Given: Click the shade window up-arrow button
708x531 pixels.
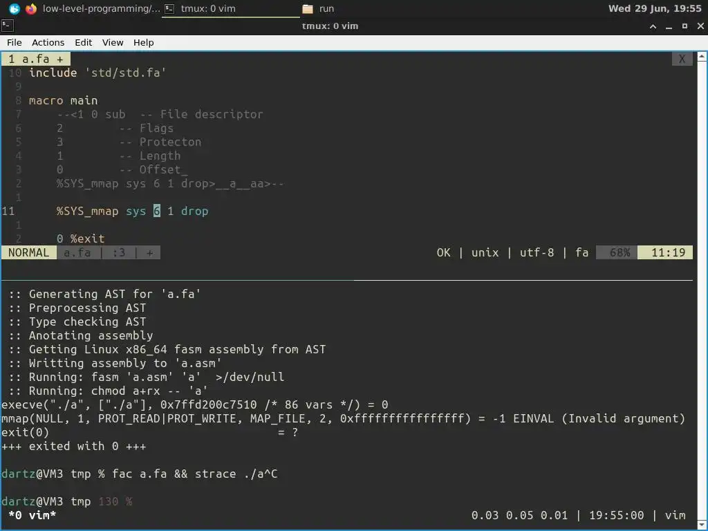Looking at the screenshot, I should tap(653, 26).
